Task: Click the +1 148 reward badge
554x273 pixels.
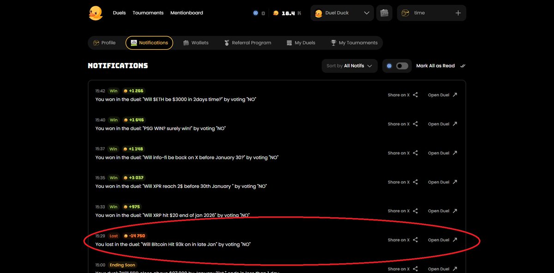Action: (x=134, y=149)
